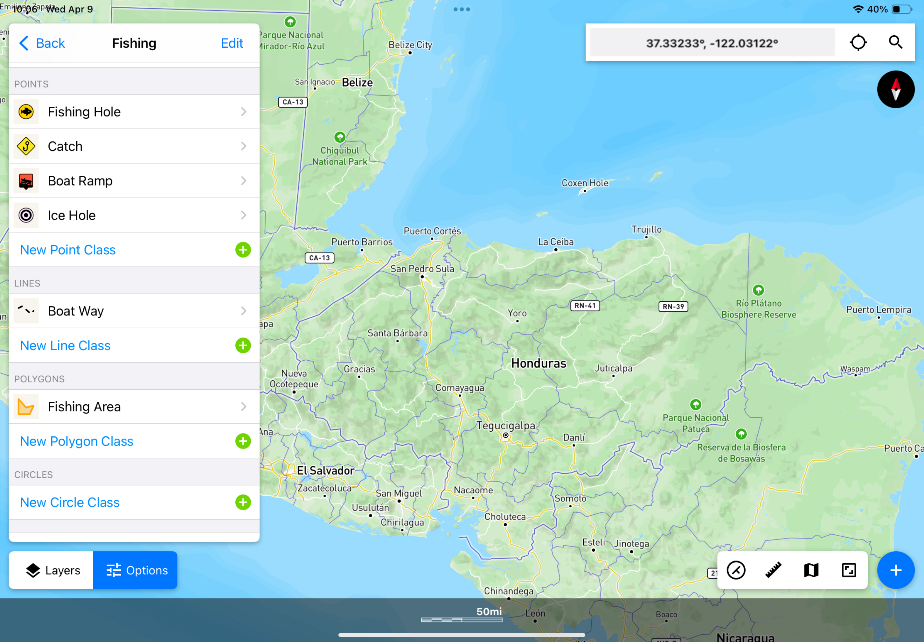Tap the Belize City label
Screen dimensions: 924x642
click(410, 45)
